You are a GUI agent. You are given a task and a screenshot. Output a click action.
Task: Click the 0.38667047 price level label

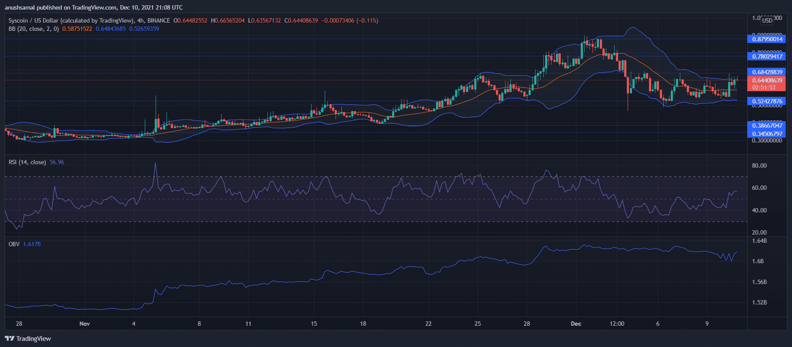tap(767, 126)
